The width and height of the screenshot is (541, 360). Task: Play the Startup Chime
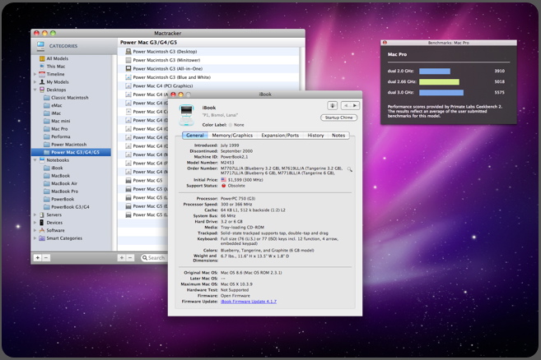(338, 118)
